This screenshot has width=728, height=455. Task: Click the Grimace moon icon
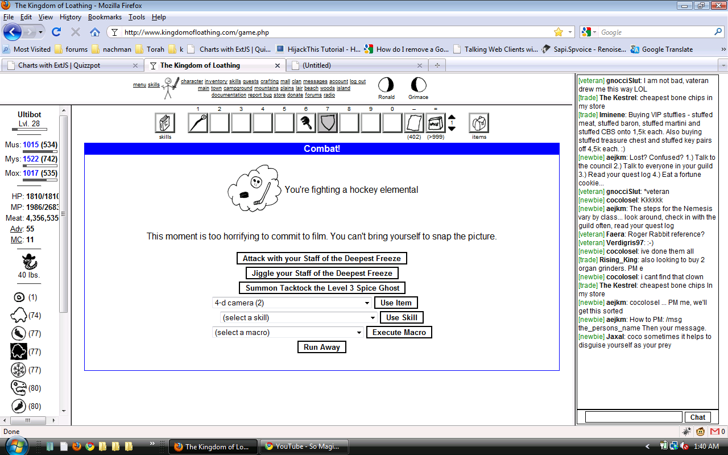(419, 85)
